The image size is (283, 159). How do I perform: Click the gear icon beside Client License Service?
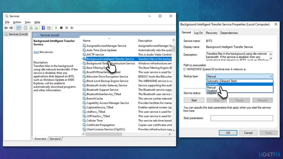pyautogui.click(x=84, y=129)
